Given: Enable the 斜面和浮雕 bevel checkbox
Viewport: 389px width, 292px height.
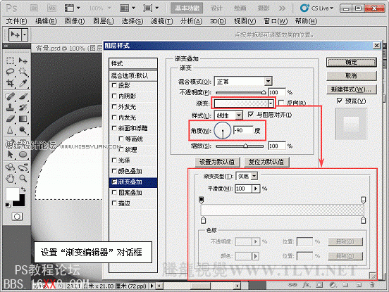Looking at the screenshot, I should [114, 128].
